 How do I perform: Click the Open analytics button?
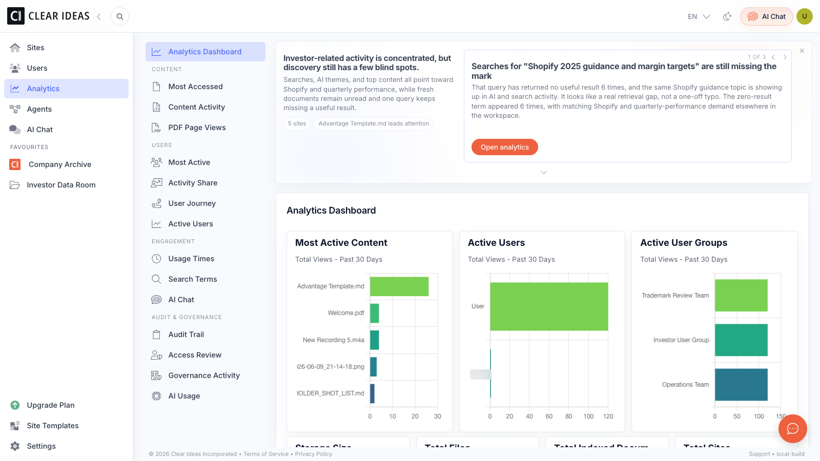pyautogui.click(x=505, y=147)
